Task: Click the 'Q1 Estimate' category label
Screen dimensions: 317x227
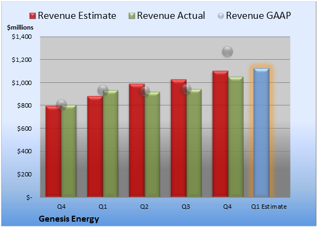Action: [x=269, y=207]
